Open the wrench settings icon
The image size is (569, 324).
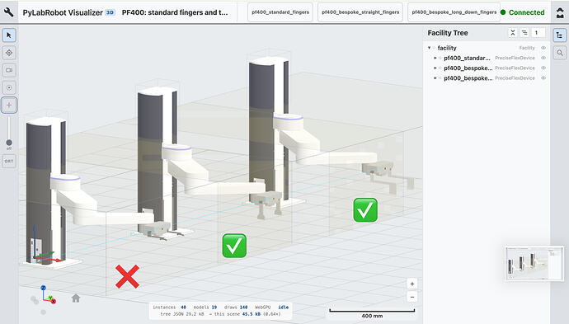coord(9,12)
